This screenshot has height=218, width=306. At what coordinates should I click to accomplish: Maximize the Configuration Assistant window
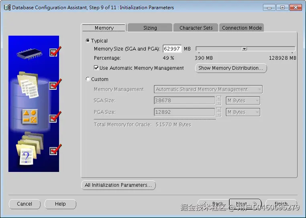click(x=282, y=8)
